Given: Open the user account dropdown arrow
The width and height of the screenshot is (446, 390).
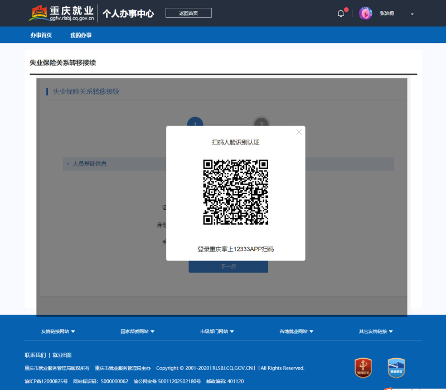Looking at the screenshot, I should 412,14.
